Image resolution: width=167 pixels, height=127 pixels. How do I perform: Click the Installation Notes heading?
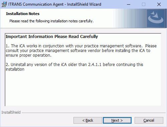click(x=23, y=14)
